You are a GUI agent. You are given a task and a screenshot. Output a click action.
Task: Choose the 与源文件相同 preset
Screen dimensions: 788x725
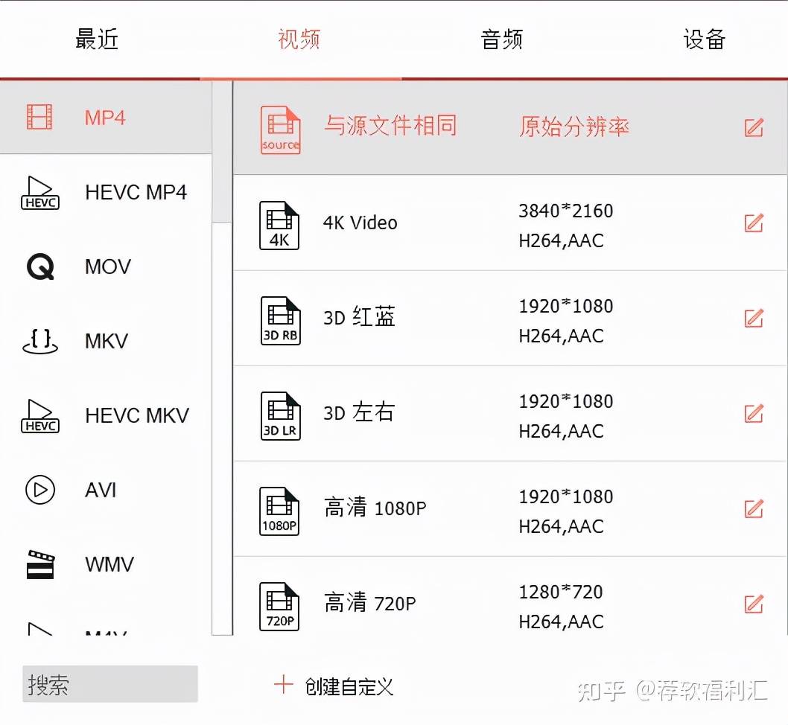(510, 129)
